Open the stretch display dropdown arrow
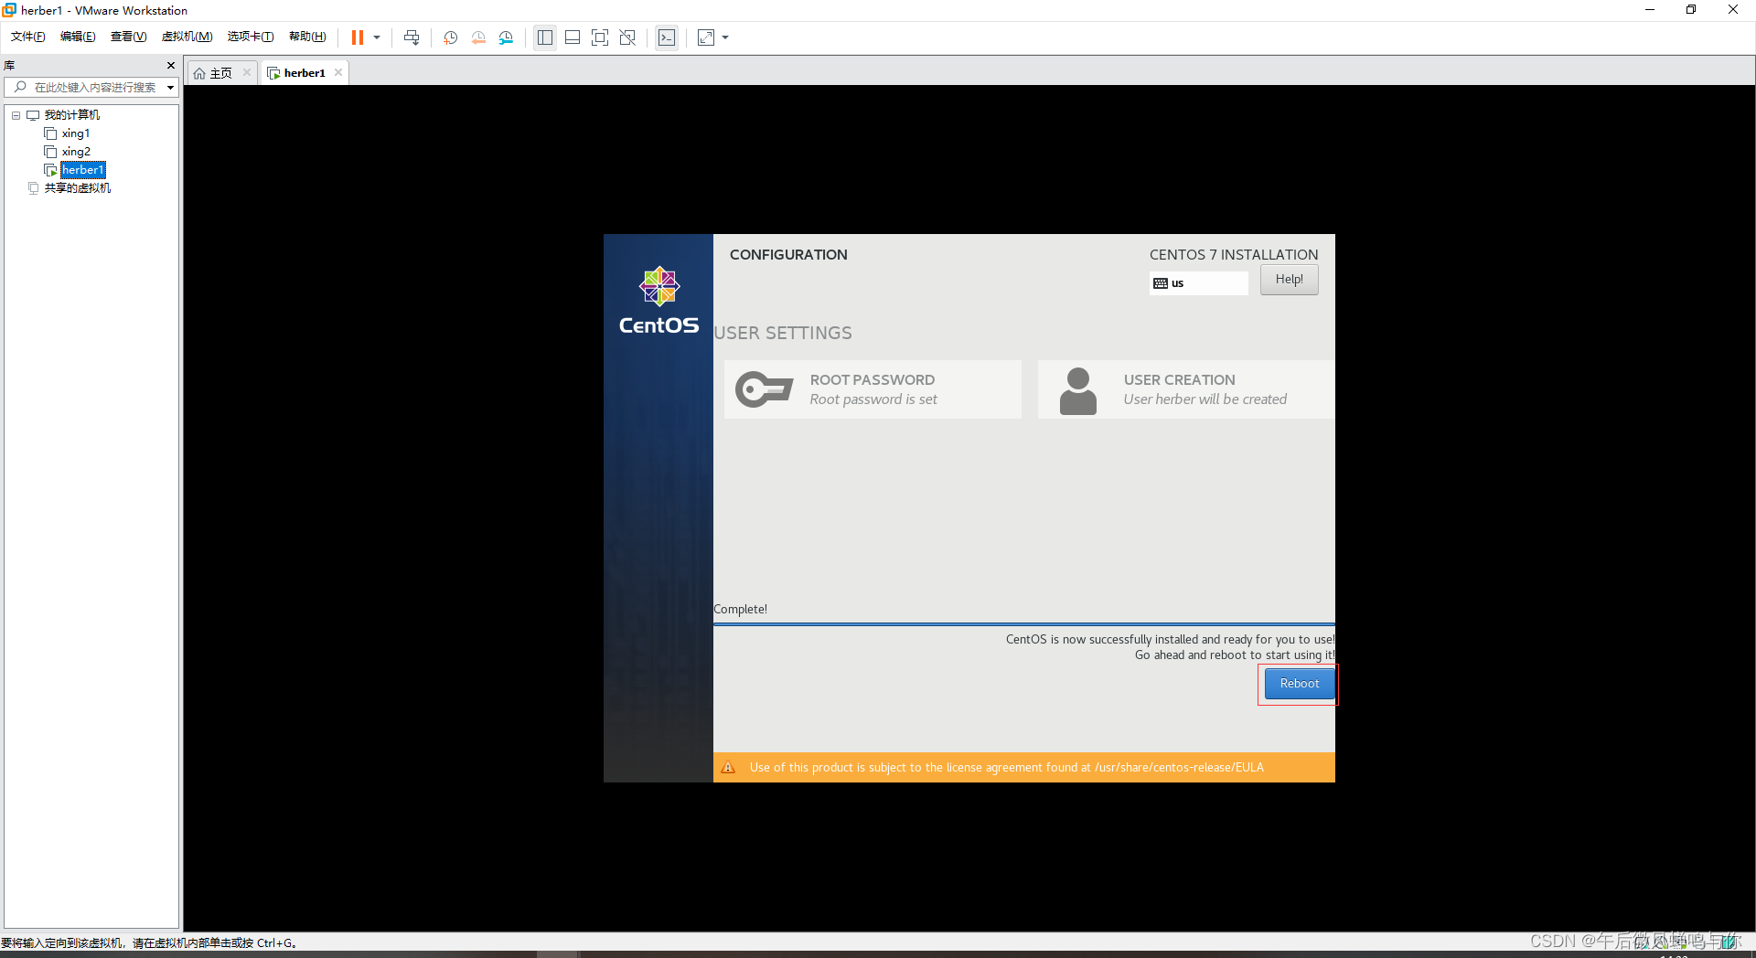The width and height of the screenshot is (1756, 958). (725, 37)
